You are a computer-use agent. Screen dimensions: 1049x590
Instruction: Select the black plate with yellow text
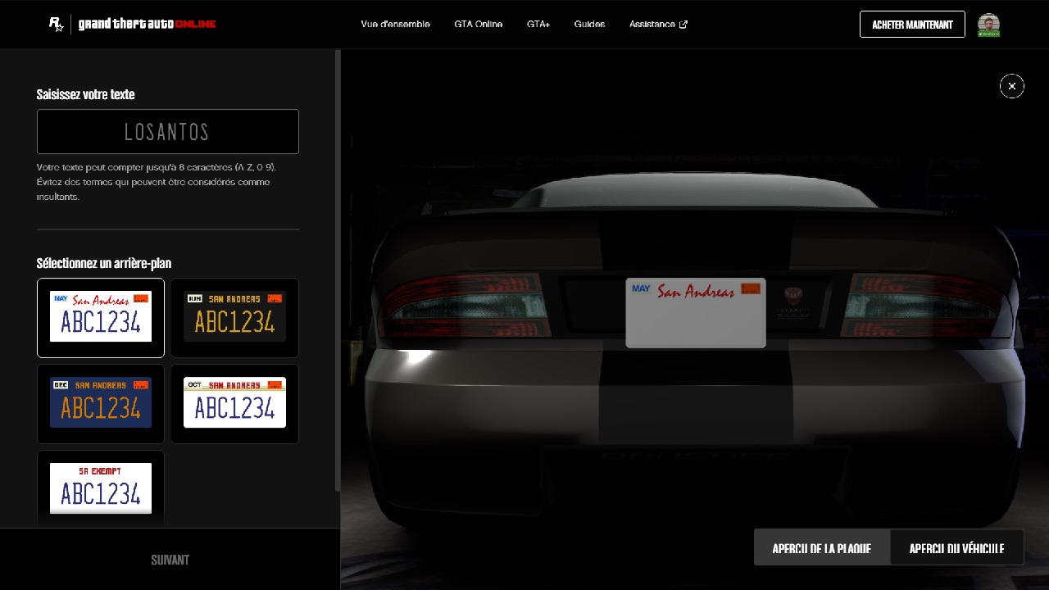coord(234,317)
